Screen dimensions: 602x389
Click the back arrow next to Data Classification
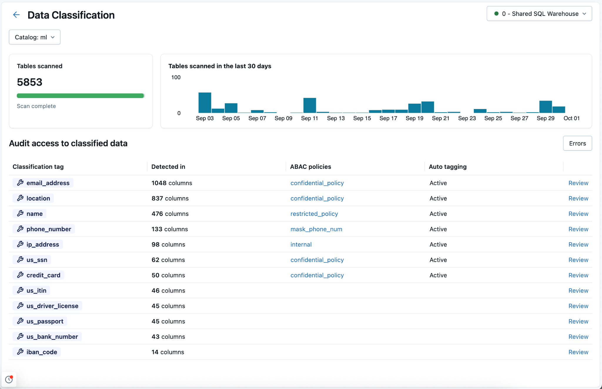point(16,14)
